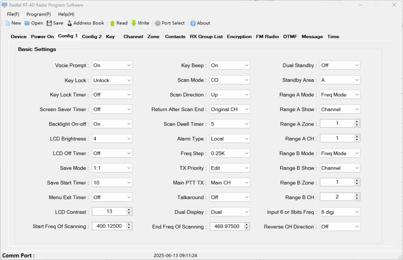Viewport: 403px width, 260px height.
Task: Open the Key Beep dropdown
Action: 246,66
